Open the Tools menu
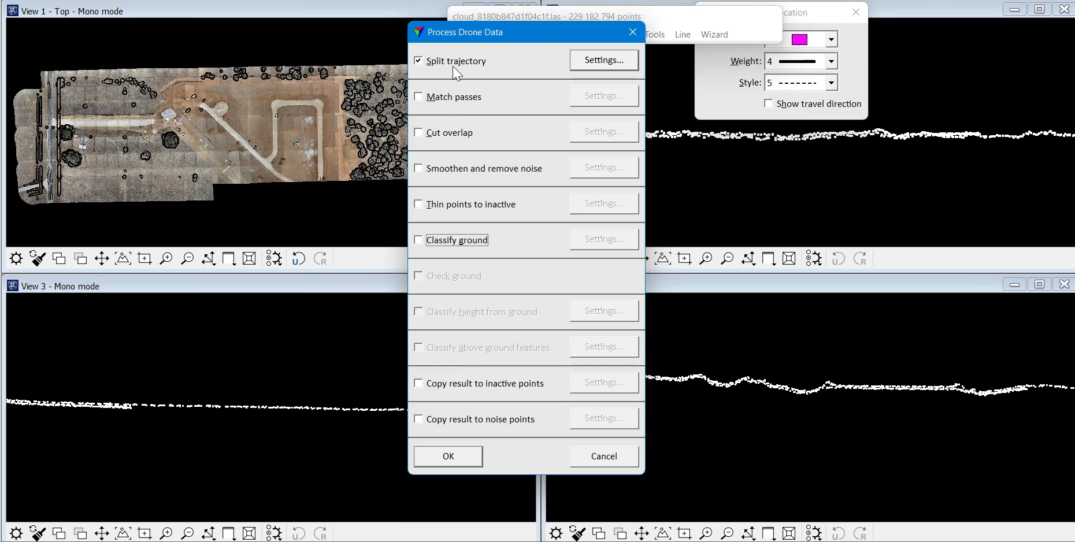Image resolution: width=1075 pixels, height=542 pixels. (655, 35)
